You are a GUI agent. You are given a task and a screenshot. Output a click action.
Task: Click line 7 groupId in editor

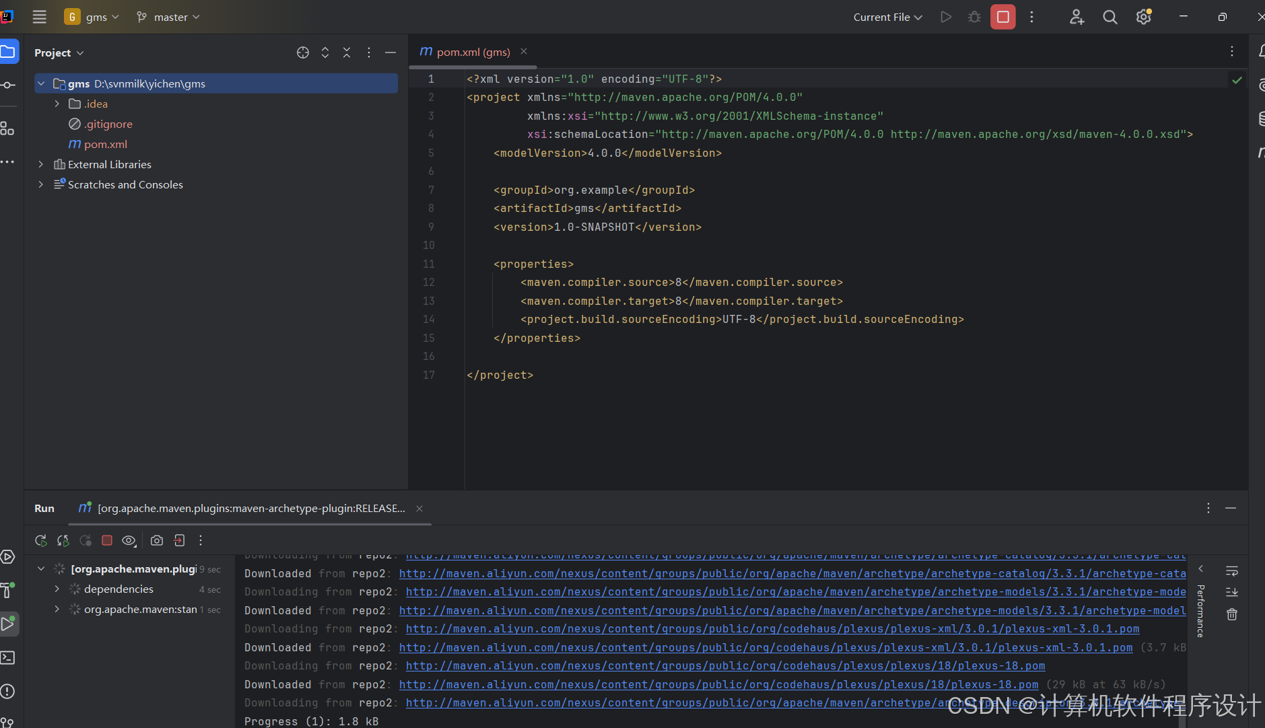pos(594,190)
